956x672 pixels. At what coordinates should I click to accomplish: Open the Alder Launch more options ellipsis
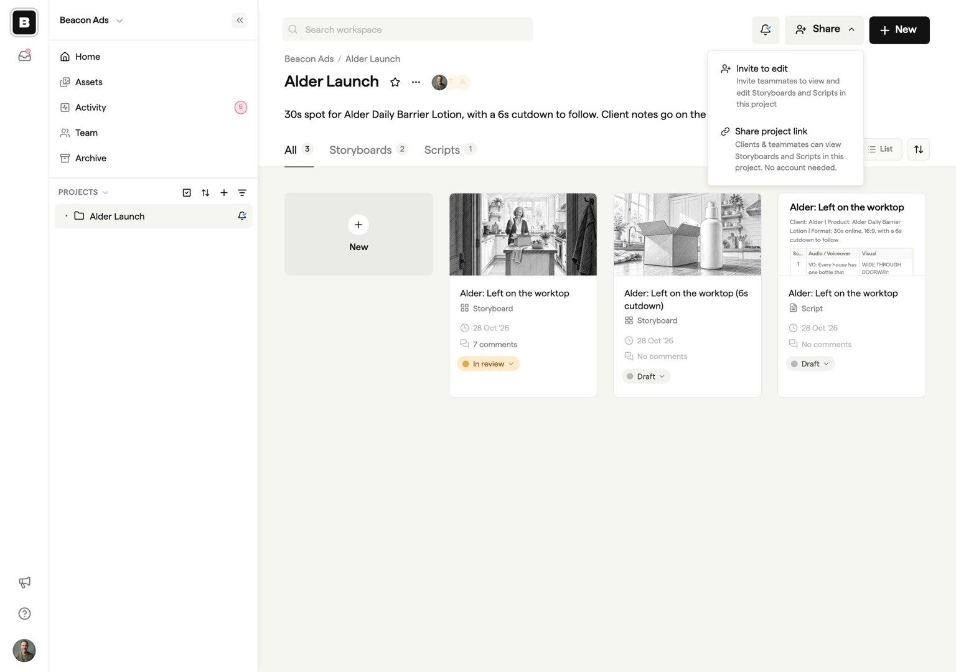[416, 82]
